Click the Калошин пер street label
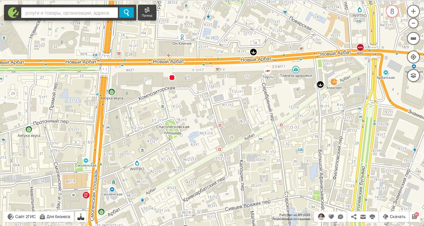424x226 pixels. [241, 175]
